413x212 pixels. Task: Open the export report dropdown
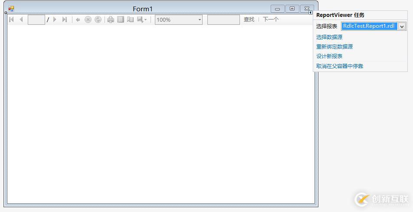tap(142, 20)
